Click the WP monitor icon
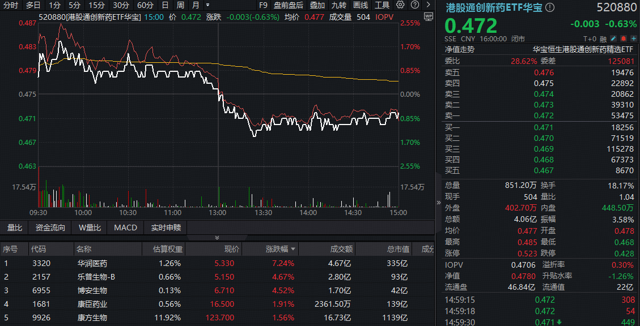This screenshot has height=326, width=640. click(x=428, y=16)
